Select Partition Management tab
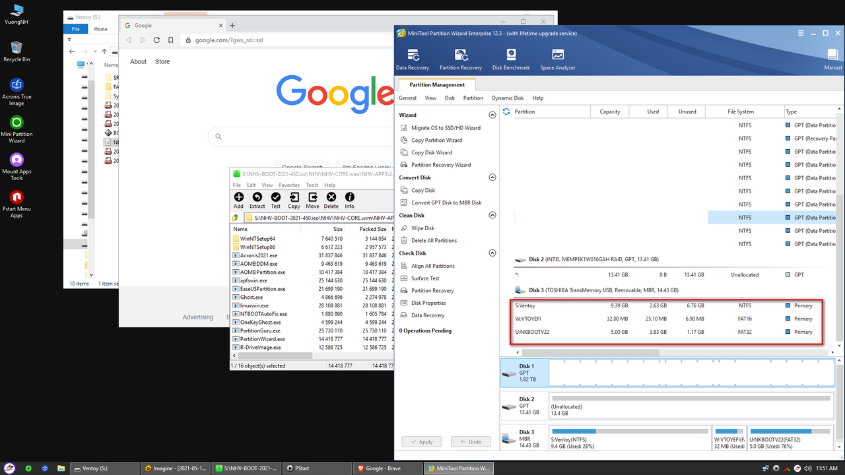The height and width of the screenshot is (475, 845). (437, 84)
